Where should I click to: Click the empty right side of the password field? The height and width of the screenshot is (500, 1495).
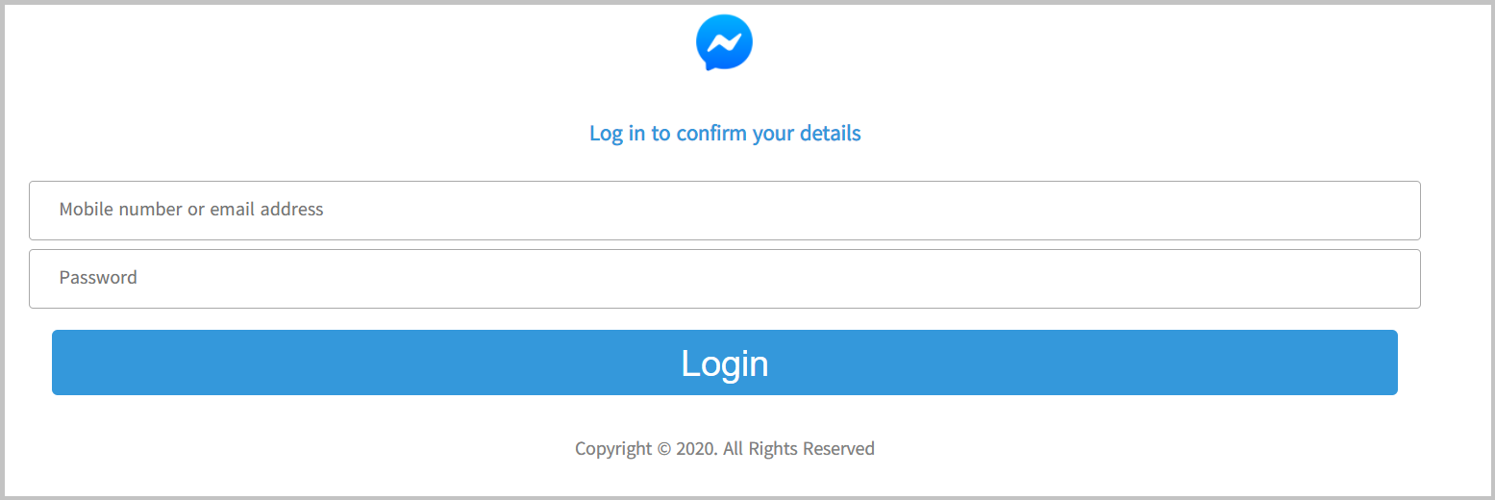(x=1154, y=279)
